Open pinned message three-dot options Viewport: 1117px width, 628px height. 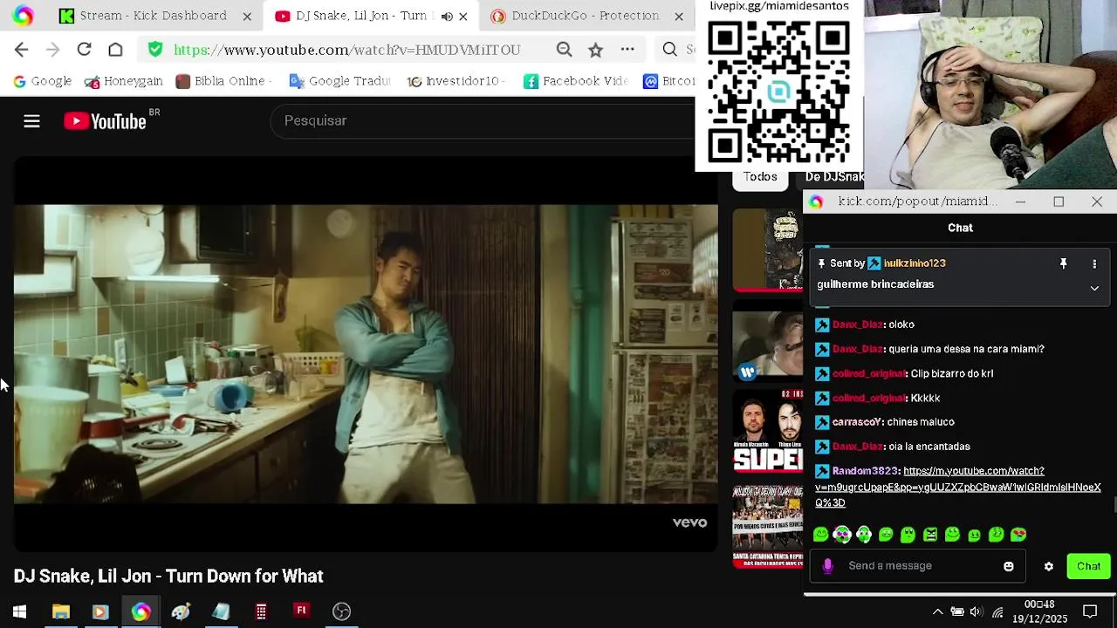tap(1094, 263)
